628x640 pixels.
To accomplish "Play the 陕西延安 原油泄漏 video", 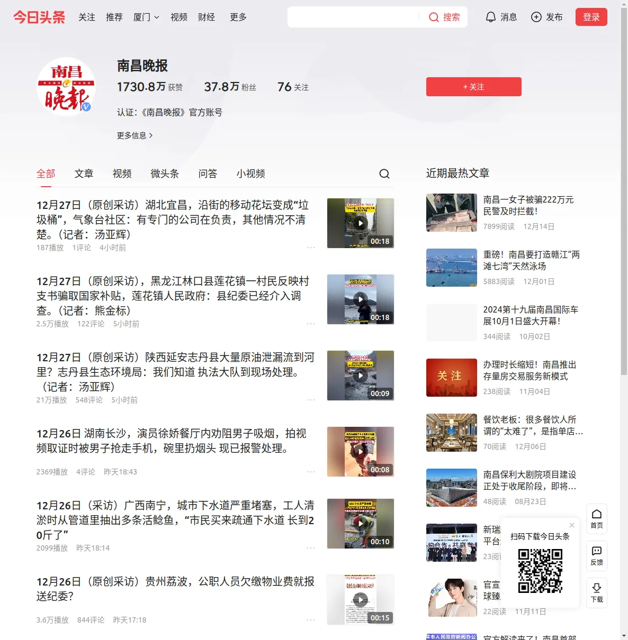I will pos(361,376).
